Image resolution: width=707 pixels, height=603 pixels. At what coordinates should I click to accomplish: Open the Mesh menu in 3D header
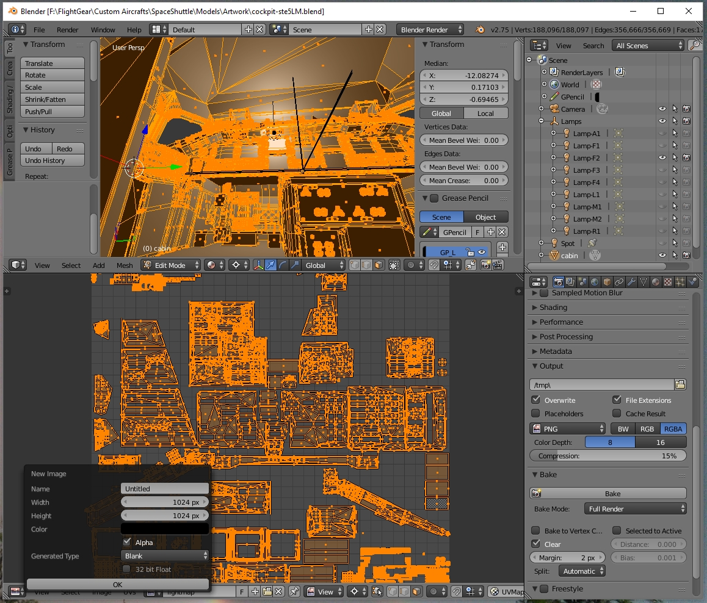125,265
